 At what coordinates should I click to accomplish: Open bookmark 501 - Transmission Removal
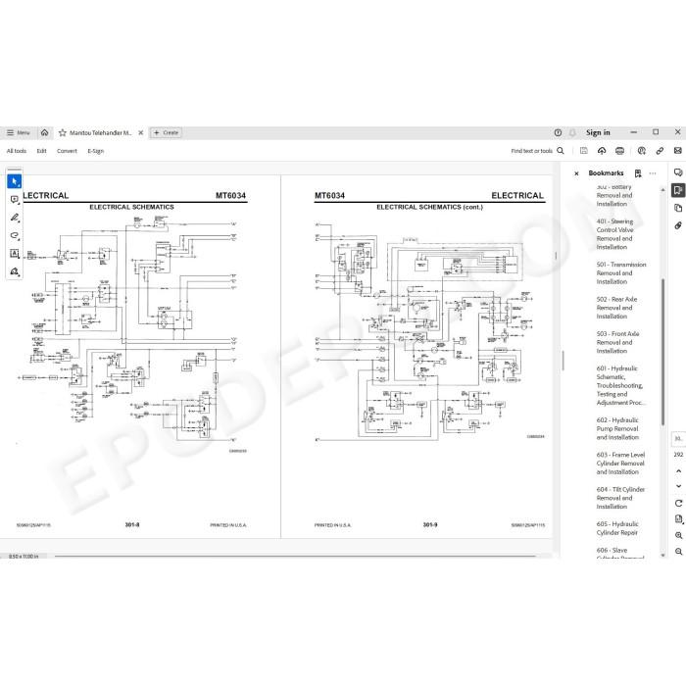pyautogui.click(x=620, y=273)
